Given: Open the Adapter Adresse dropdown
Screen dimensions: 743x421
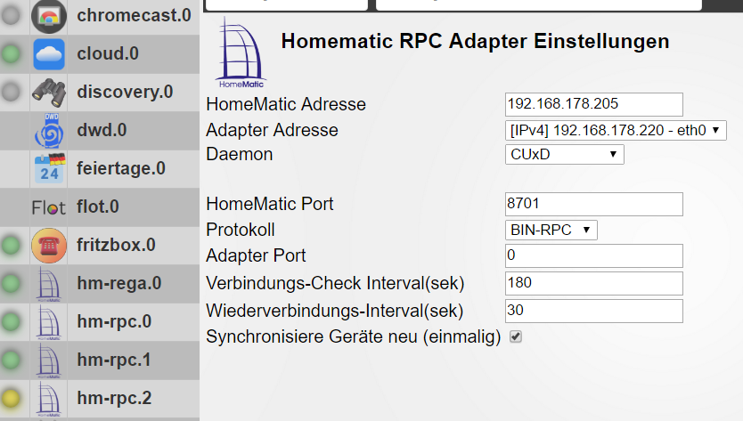Looking at the screenshot, I should point(616,130).
